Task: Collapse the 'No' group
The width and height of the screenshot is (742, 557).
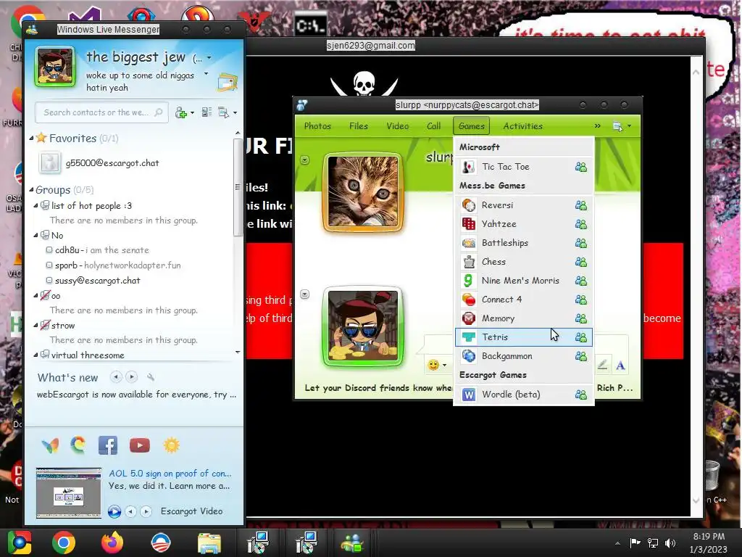Action: 36,235
